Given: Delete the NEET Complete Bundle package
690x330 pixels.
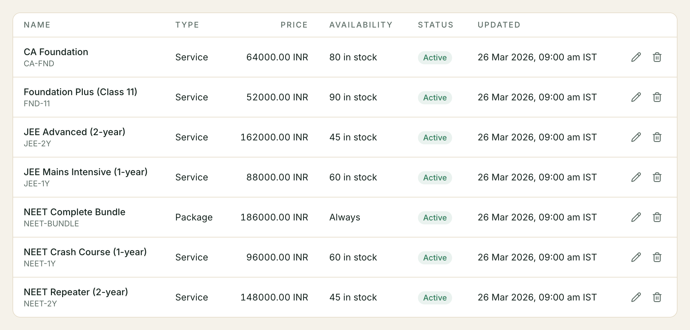Looking at the screenshot, I should point(657,217).
